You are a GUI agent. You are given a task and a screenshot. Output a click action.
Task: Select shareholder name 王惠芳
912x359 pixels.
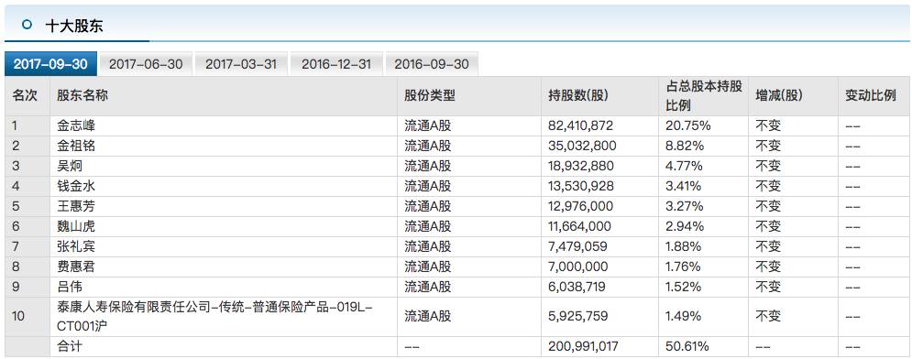tap(75, 206)
